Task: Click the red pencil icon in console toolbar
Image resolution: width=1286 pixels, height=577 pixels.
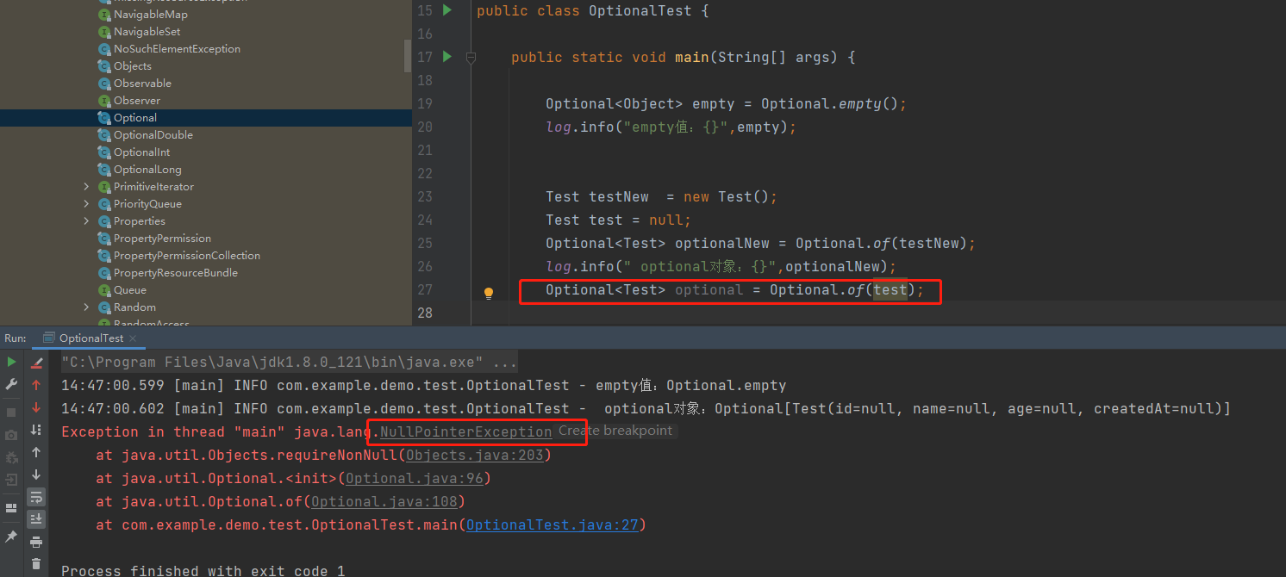Action: point(36,363)
